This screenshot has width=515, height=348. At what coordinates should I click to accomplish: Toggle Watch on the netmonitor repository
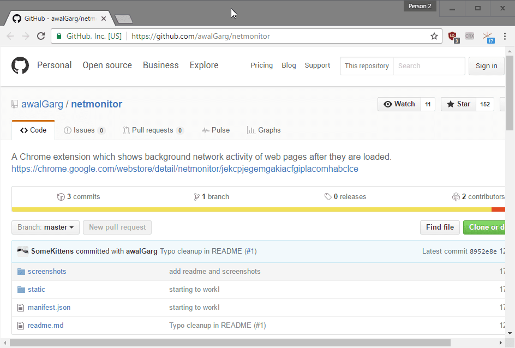click(399, 104)
